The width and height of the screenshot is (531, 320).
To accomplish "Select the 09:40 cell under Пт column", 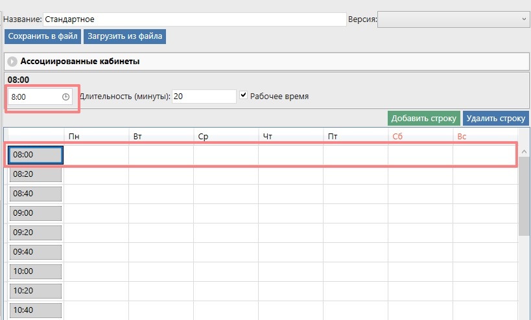I will point(355,252).
